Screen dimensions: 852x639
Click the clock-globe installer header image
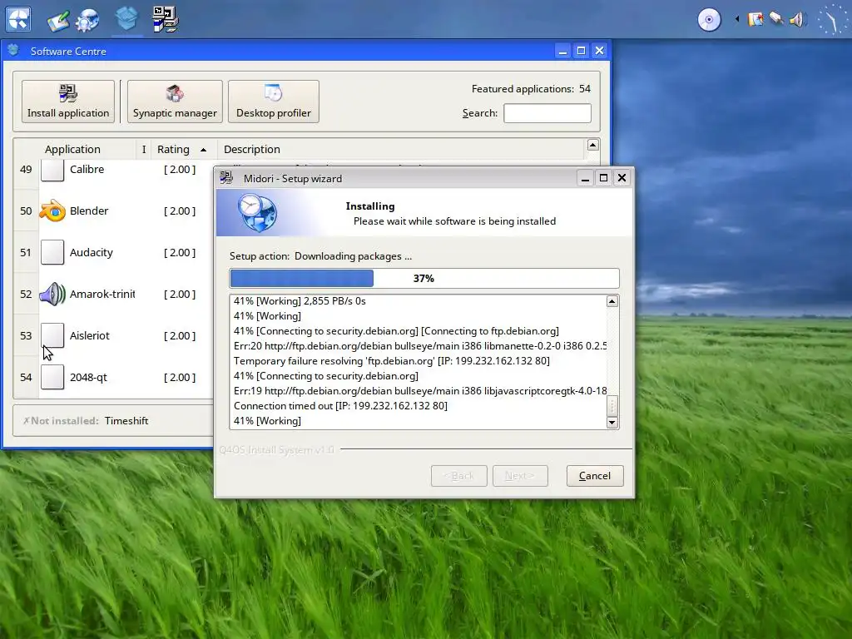click(x=257, y=212)
